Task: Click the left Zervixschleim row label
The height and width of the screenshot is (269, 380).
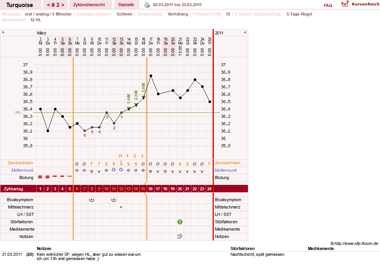Action: (x=21, y=163)
